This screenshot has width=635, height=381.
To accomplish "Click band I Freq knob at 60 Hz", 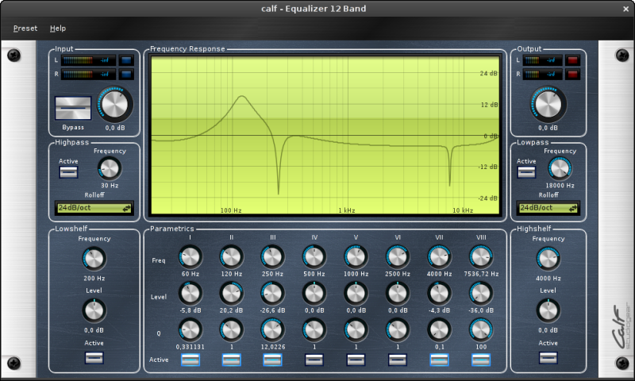I will pyautogui.click(x=190, y=256).
